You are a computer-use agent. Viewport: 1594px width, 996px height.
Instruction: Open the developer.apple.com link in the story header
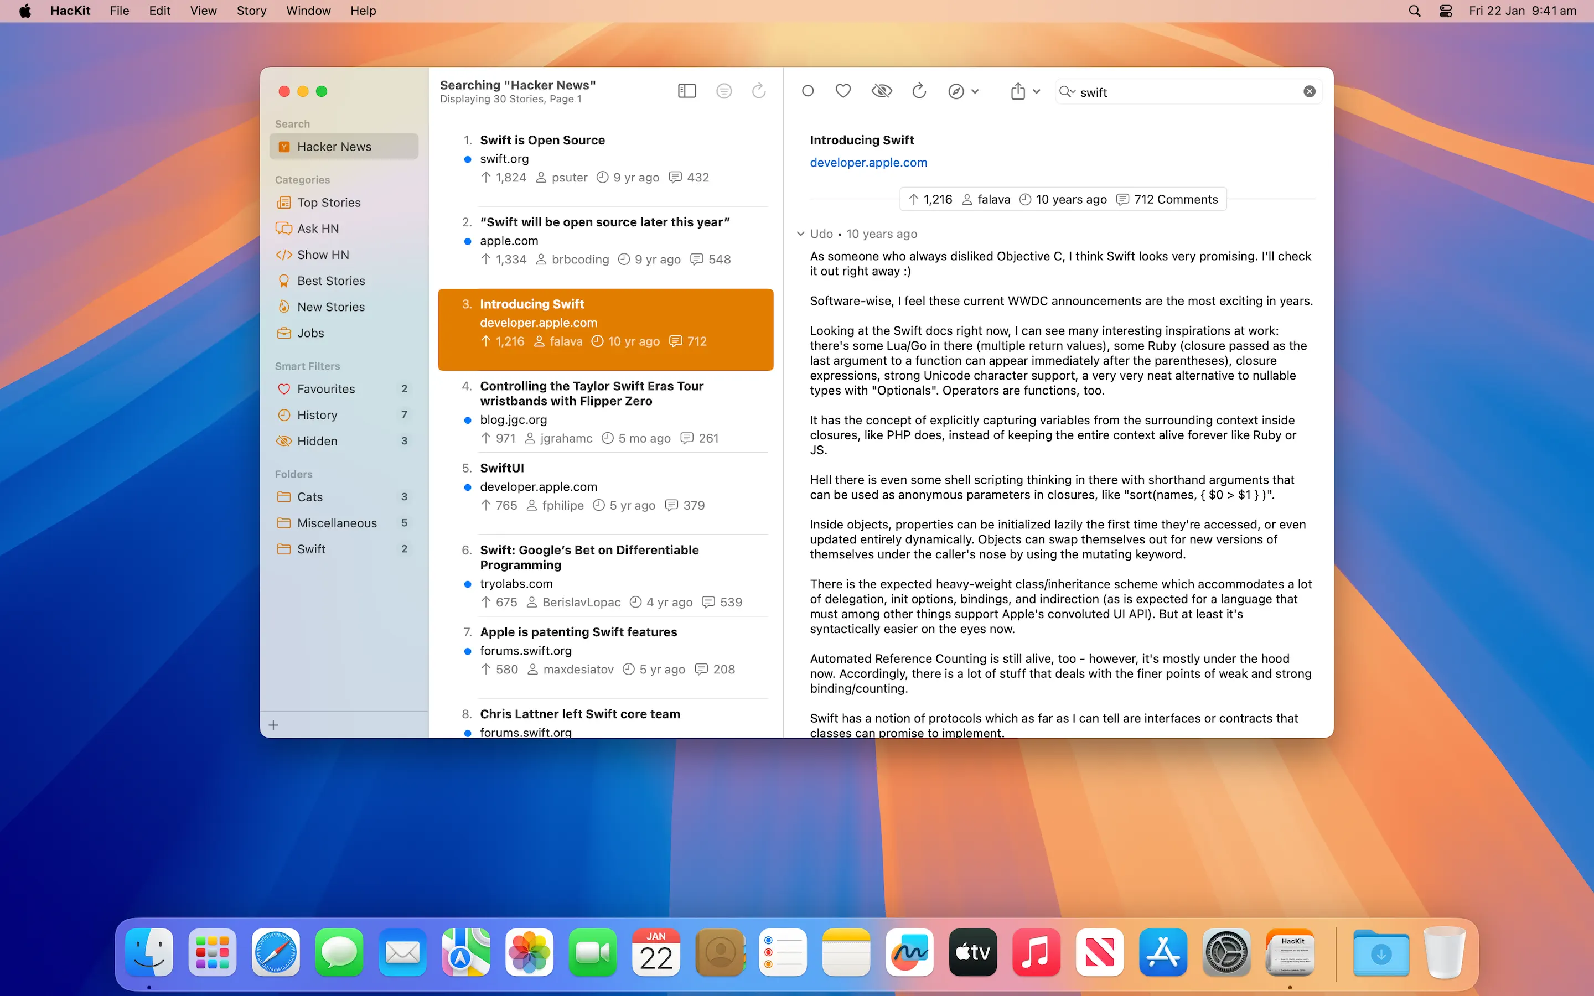(x=868, y=162)
